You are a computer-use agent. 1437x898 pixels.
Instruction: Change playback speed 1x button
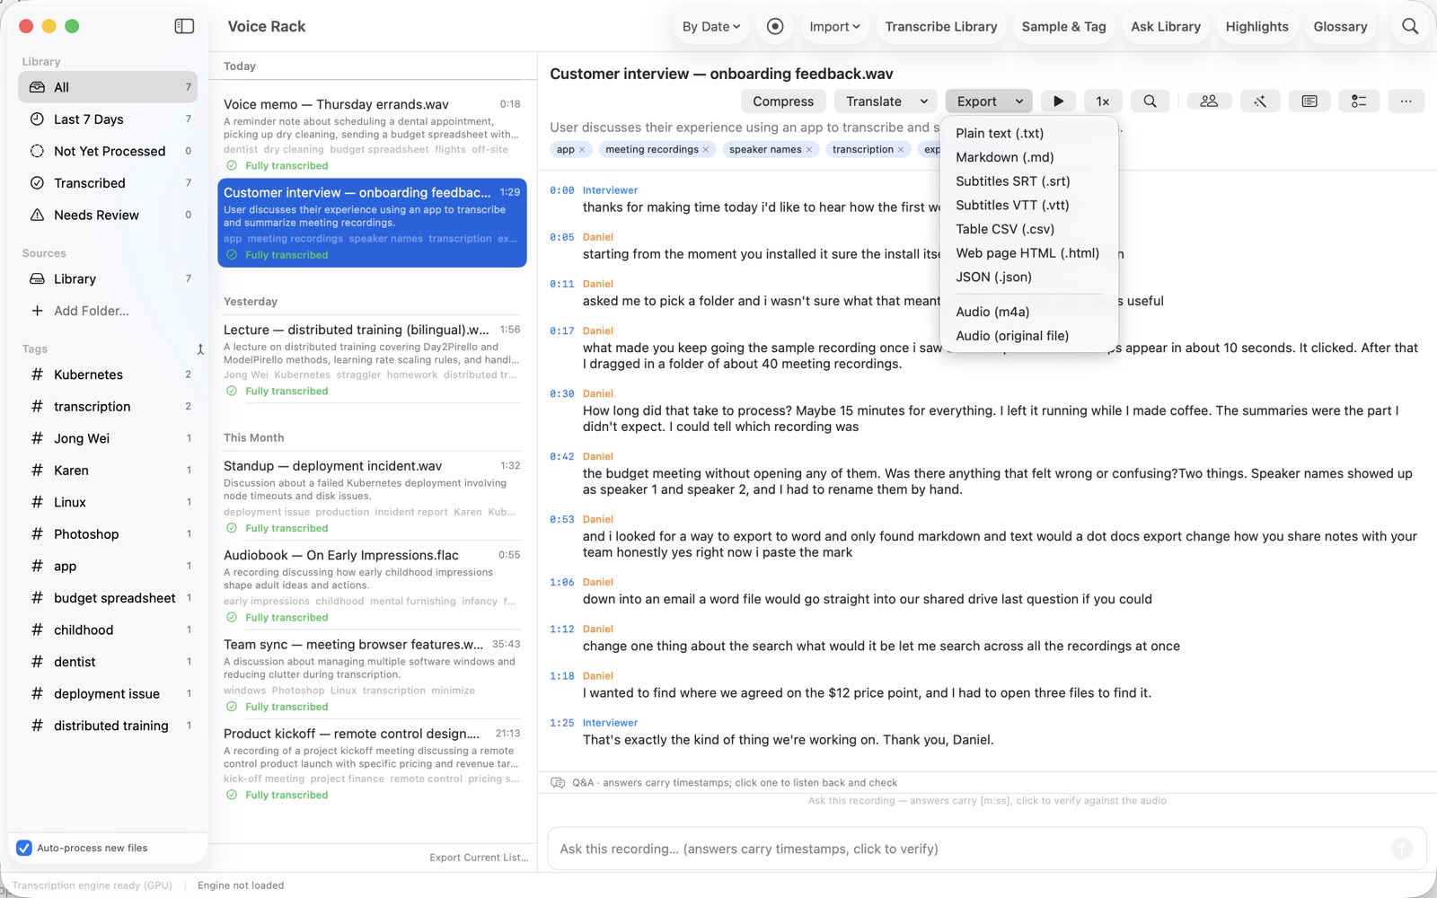pos(1103,101)
